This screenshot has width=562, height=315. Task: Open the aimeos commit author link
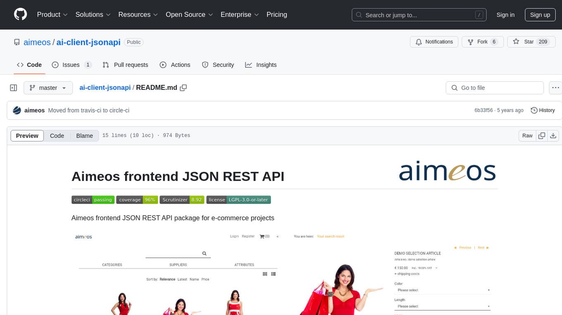tap(35, 110)
